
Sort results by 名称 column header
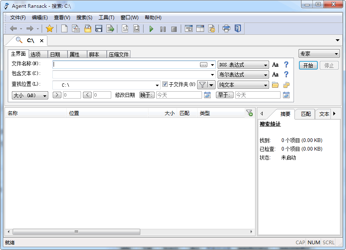coord(36,113)
